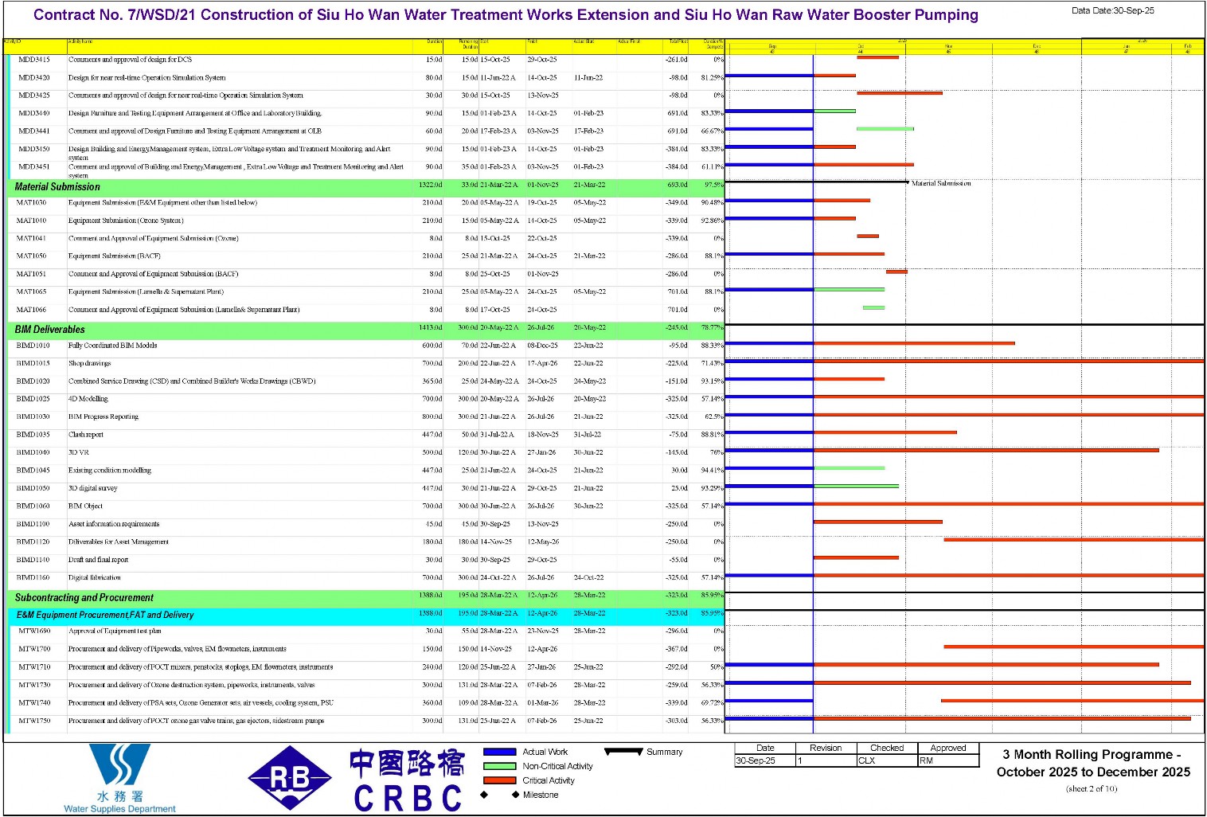Pick the green Non-Critical Activity legend swatch
The height and width of the screenshot is (817, 1207).
(499, 766)
